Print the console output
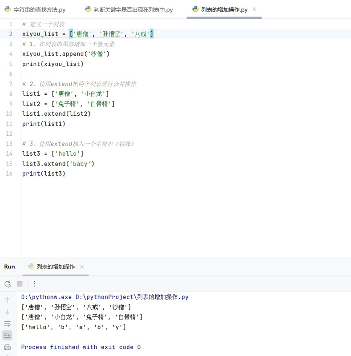 [x=7, y=347]
